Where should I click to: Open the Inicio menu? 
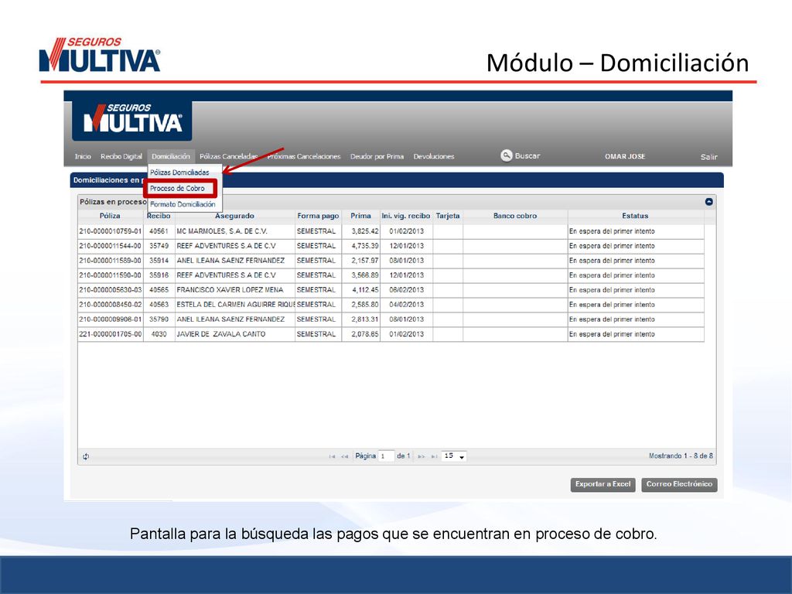[83, 156]
